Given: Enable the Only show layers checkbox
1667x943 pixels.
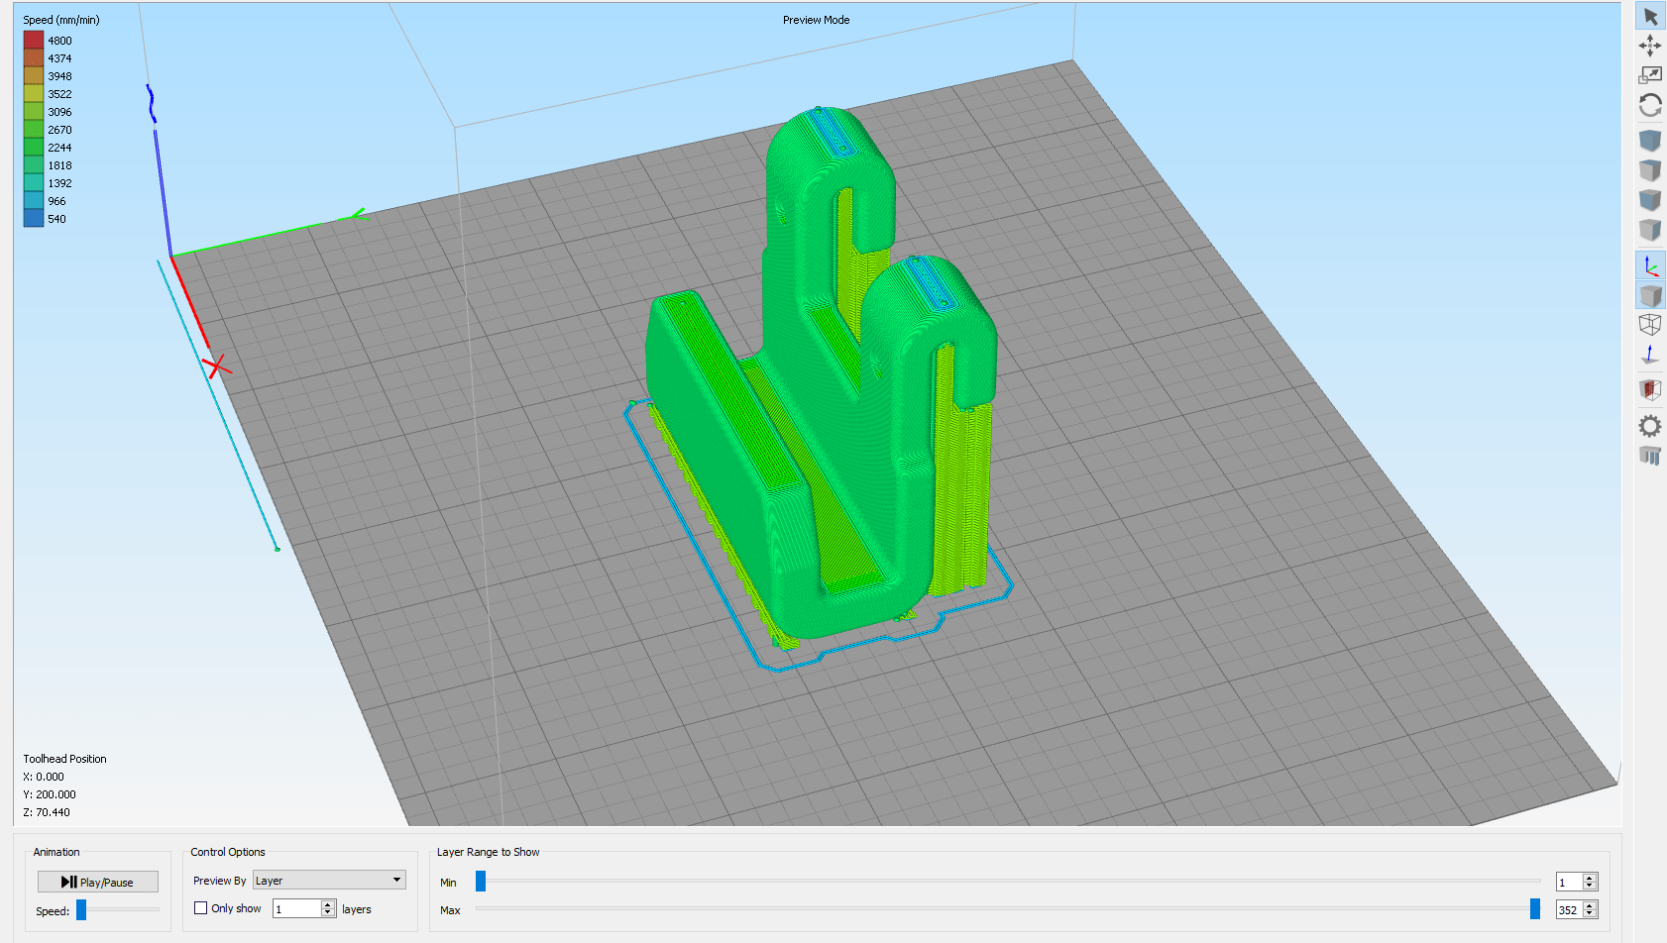Looking at the screenshot, I should 201,908.
